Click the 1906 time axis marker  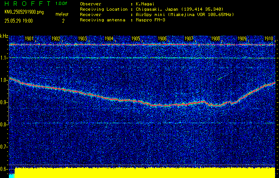(162, 39)
